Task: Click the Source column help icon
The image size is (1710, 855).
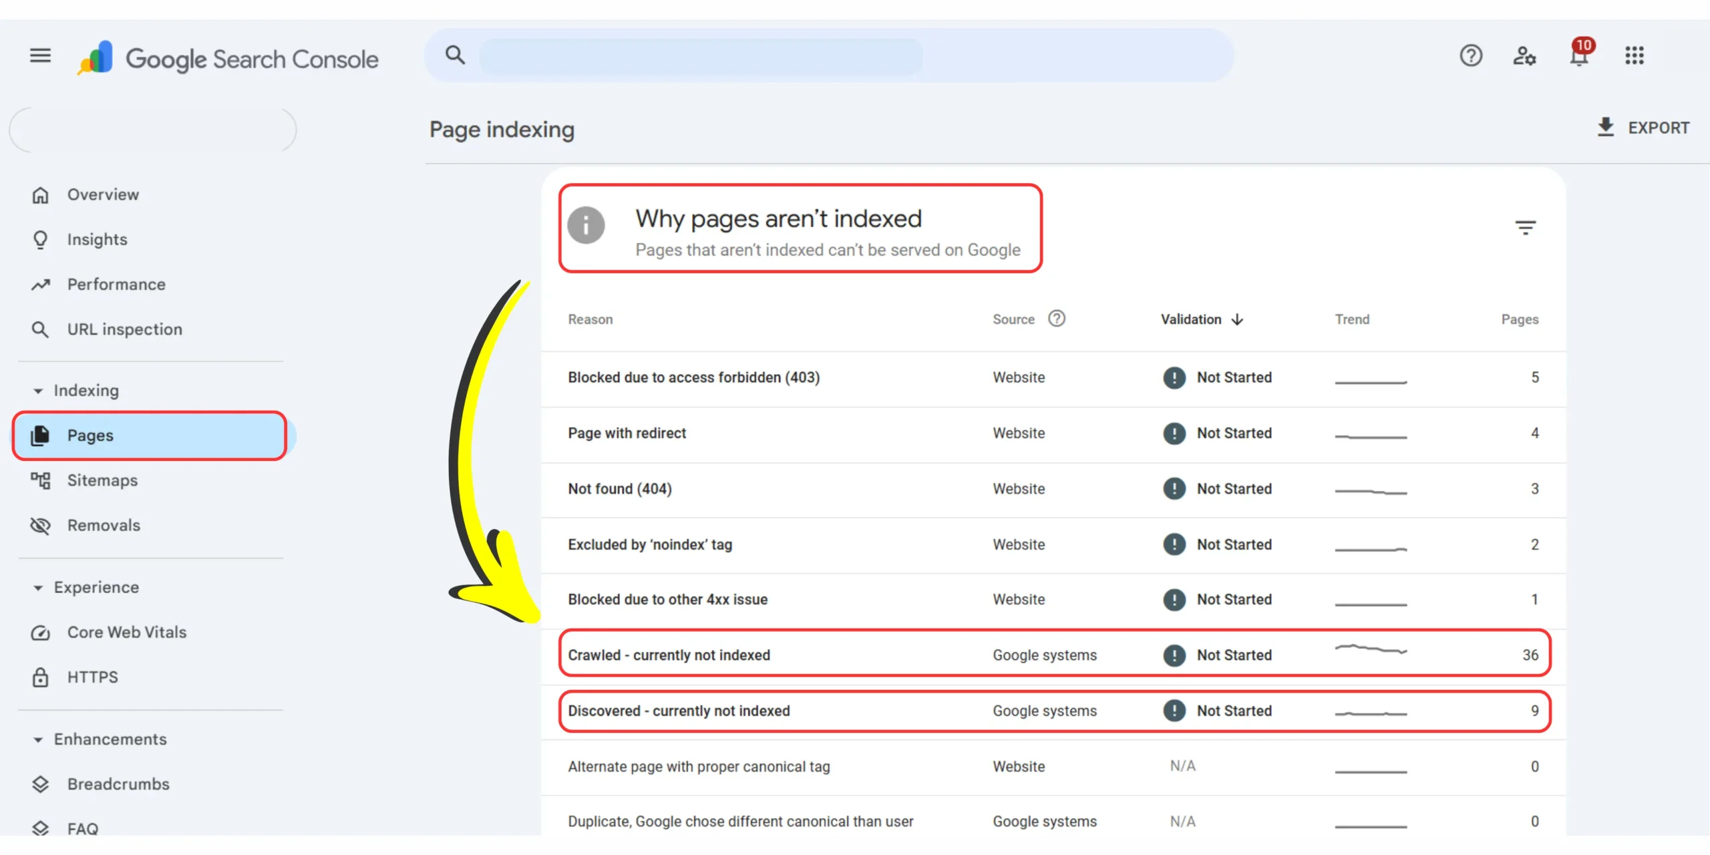Action: 1057,319
